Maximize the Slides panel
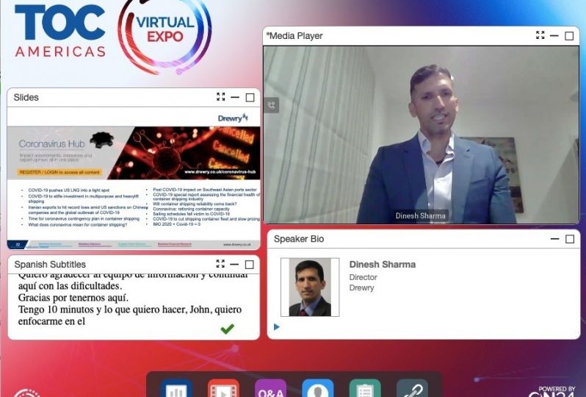The image size is (586, 397). (250, 98)
